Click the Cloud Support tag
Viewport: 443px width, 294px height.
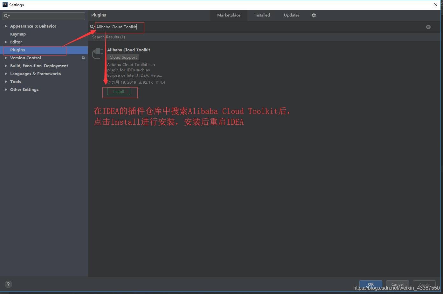pos(123,57)
